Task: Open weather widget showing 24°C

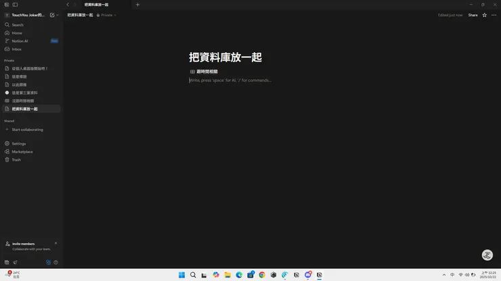Action: 13,275
